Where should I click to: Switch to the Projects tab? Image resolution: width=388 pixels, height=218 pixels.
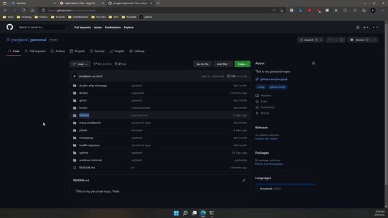77,51
